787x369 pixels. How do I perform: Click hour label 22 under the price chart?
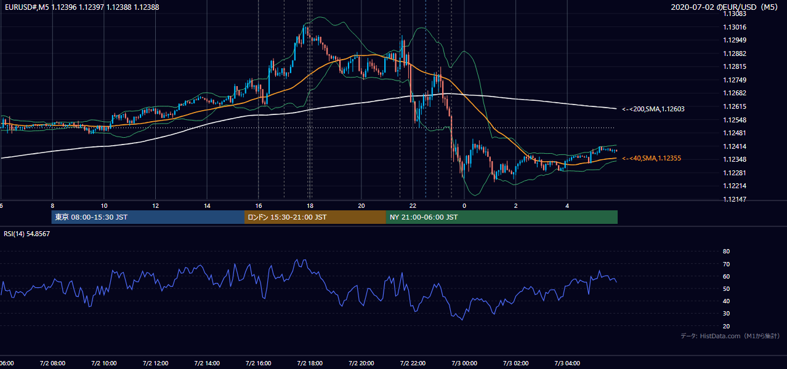(x=413, y=205)
